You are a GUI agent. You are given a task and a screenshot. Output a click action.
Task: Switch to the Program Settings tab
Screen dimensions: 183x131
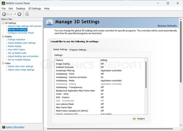coord(78,50)
